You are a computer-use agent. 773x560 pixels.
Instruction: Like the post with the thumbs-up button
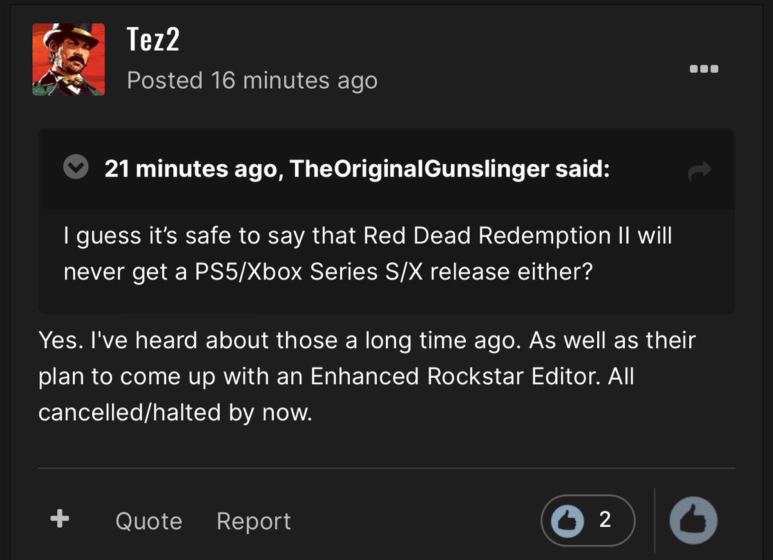click(x=694, y=520)
